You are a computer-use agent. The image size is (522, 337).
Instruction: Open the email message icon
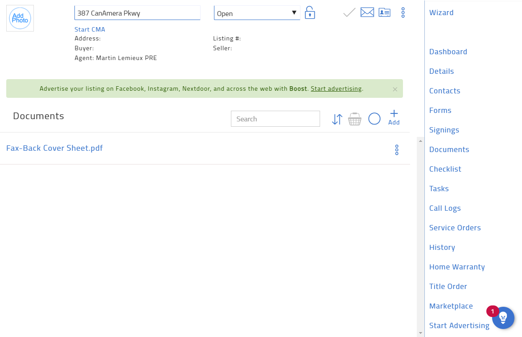pos(367,12)
